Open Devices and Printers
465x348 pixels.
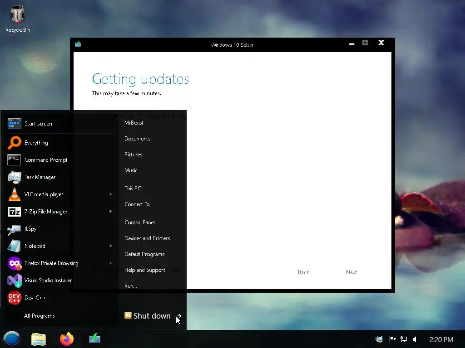tap(147, 238)
